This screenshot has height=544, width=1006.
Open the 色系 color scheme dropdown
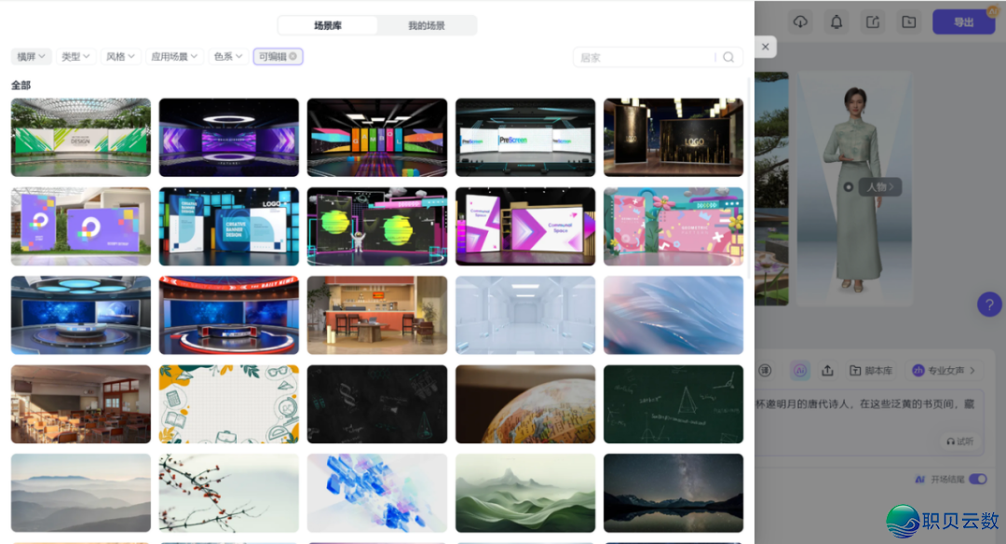[227, 56]
